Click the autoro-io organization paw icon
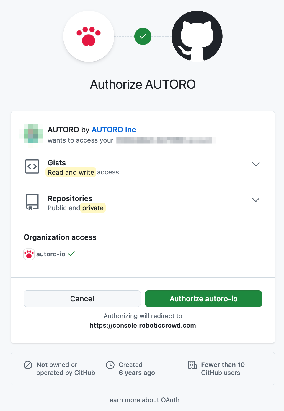 29,254
